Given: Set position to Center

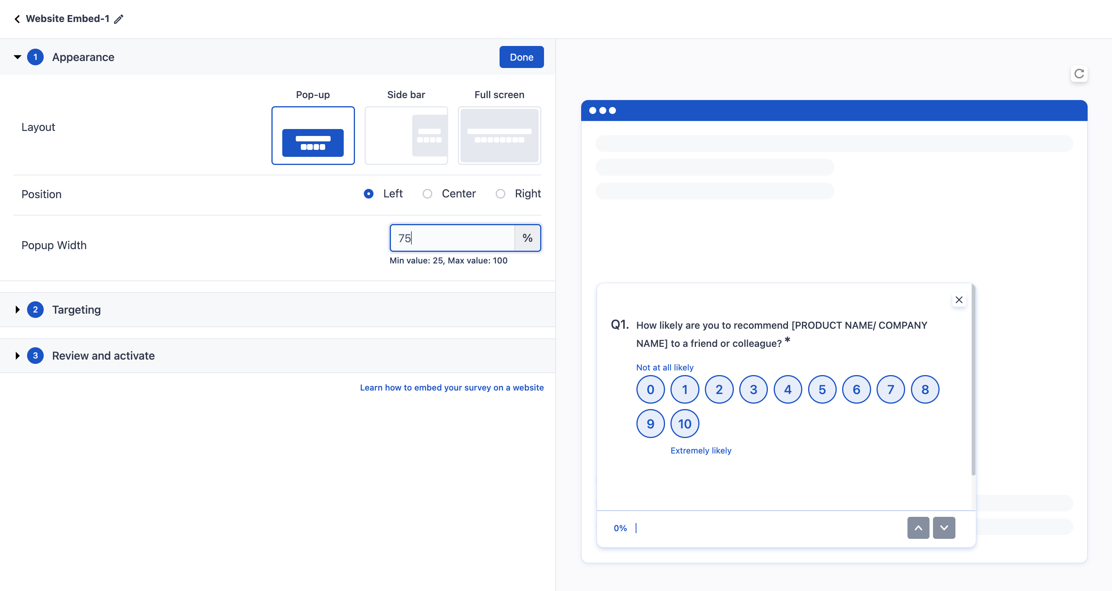Looking at the screenshot, I should click(427, 194).
